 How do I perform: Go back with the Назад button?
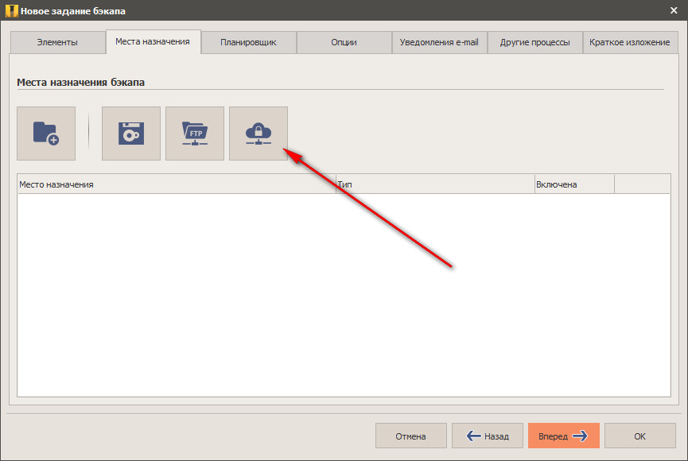coord(488,436)
